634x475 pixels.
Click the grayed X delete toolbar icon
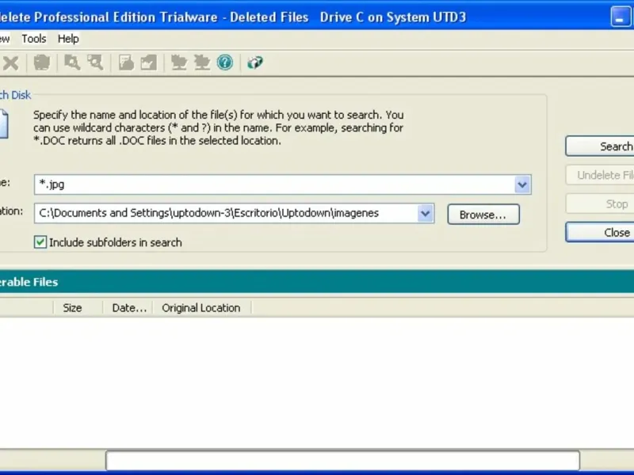pyautogui.click(x=11, y=63)
